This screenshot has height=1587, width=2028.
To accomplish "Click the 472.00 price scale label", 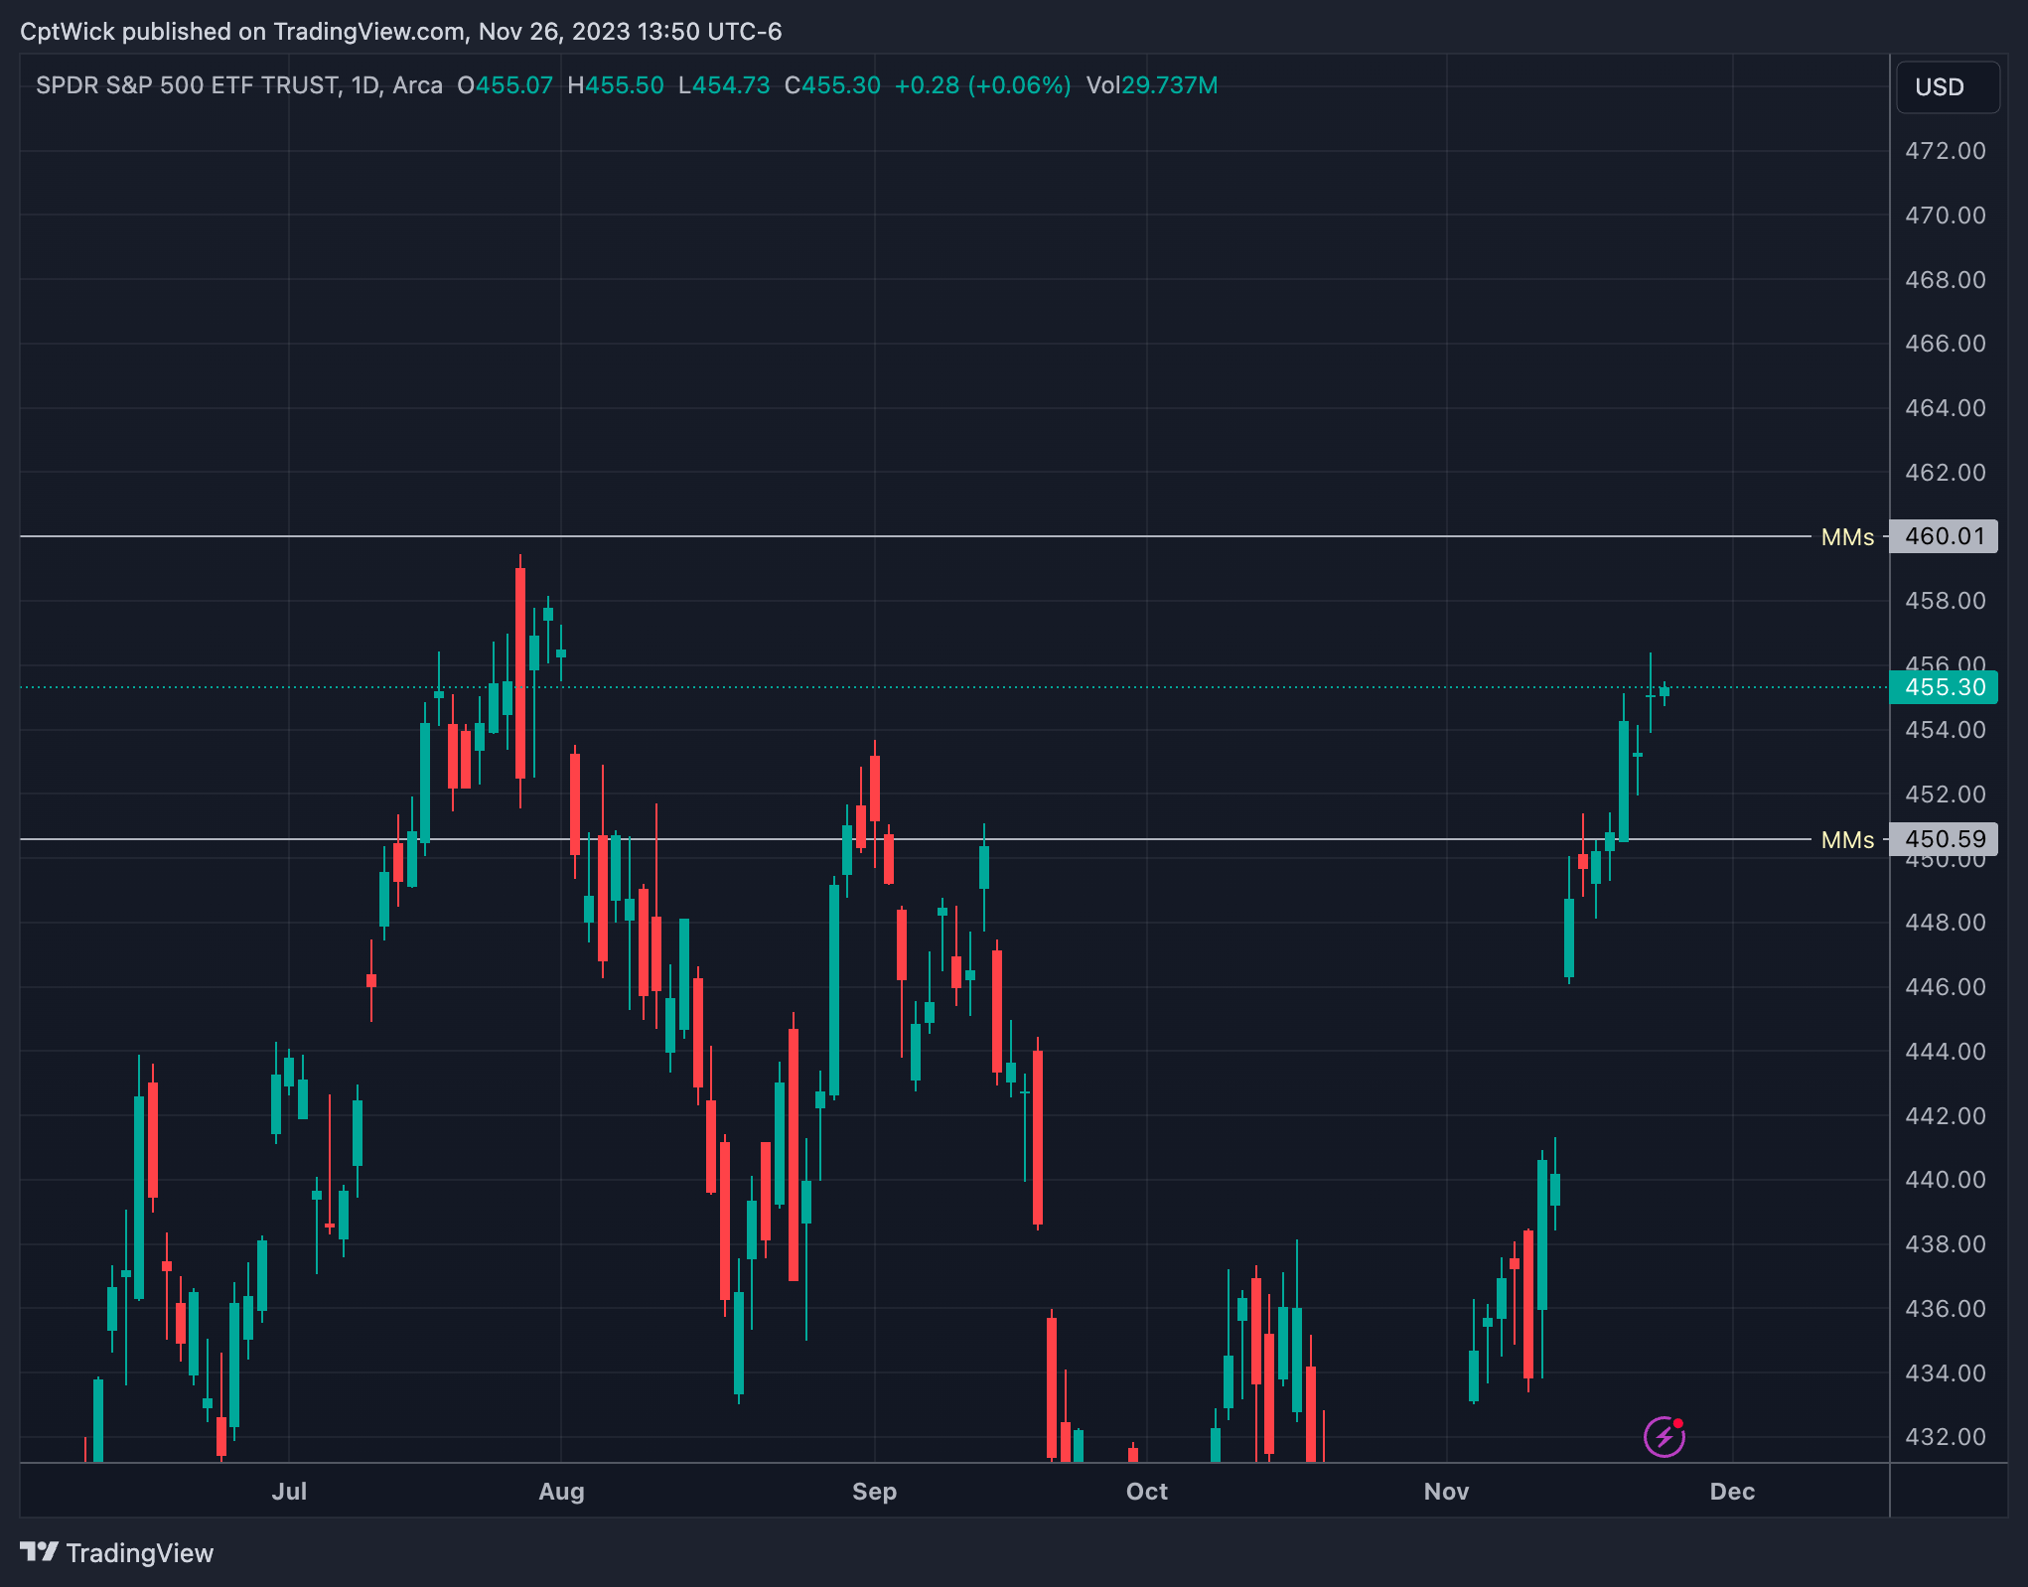I will coord(1946,151).
